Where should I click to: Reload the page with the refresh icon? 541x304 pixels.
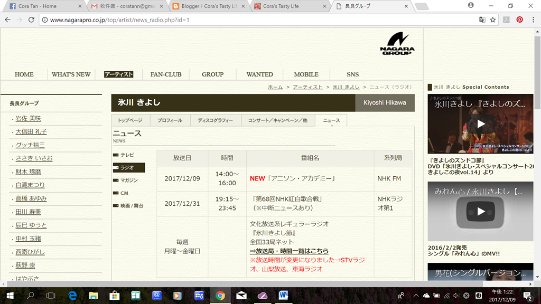[x=31, y=20]
